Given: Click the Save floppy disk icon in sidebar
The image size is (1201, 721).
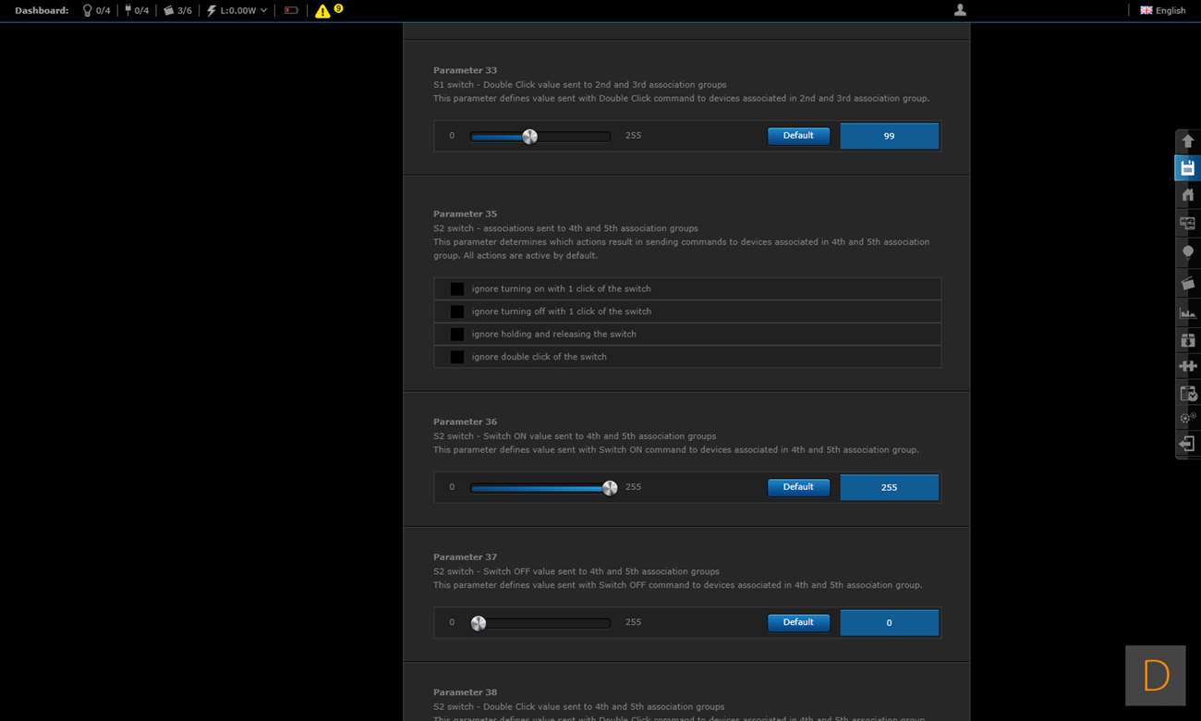Looking at the screenshot, I should coord(1187,168).
